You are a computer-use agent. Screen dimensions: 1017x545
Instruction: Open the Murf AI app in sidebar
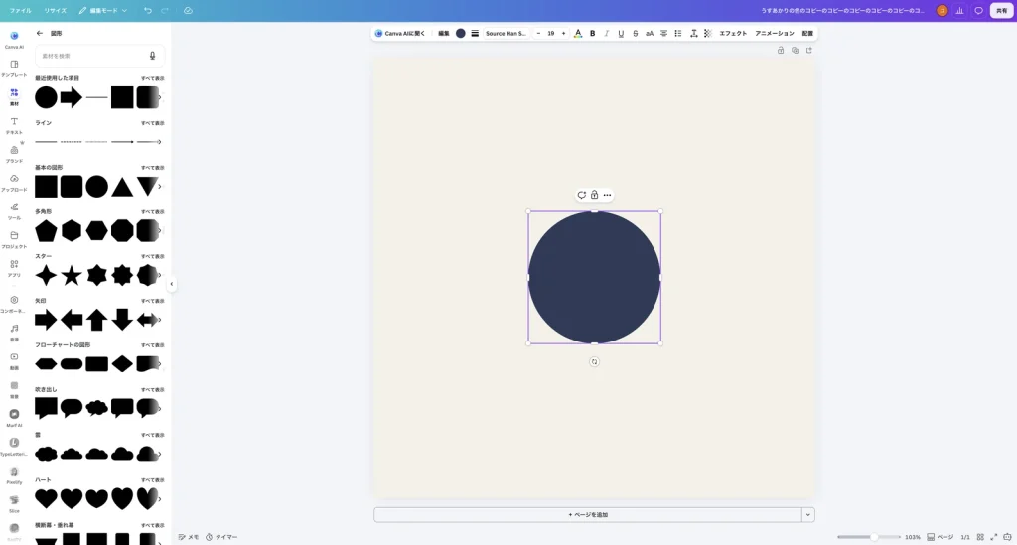[14, 417]
